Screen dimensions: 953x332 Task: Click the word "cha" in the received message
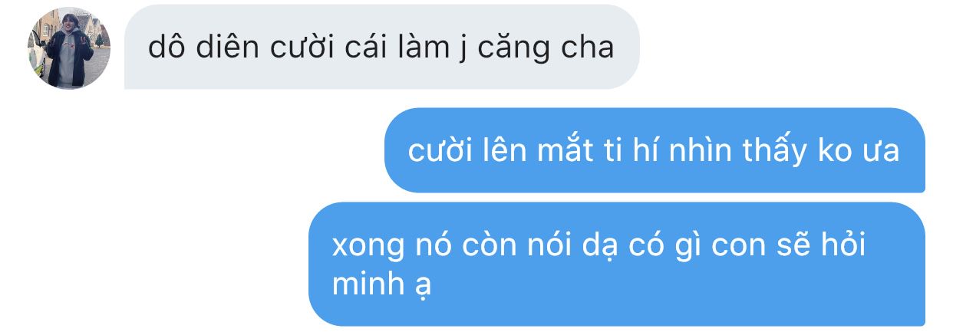(590, 48)
